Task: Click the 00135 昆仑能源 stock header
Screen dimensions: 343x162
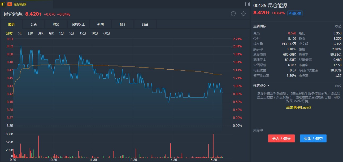Action: point(270,6)
